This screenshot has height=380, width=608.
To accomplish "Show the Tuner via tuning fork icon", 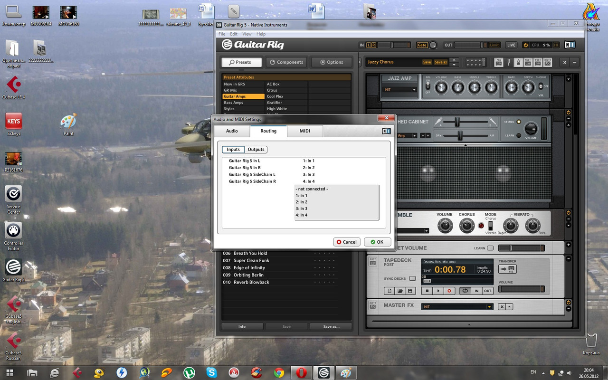I will pos(508,62).
